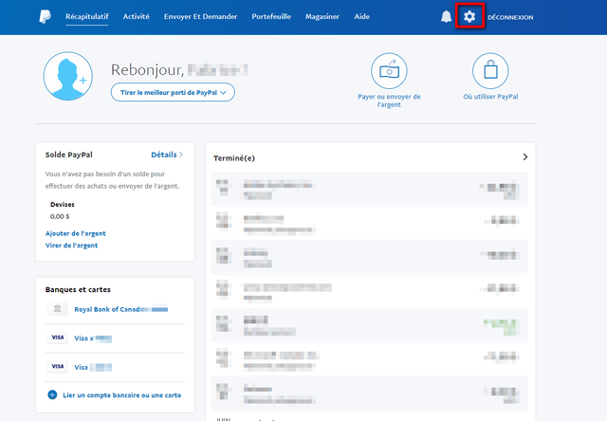Open the Aide menu item
This screenshot has height=421, width=607.
(x=361, y=17)
